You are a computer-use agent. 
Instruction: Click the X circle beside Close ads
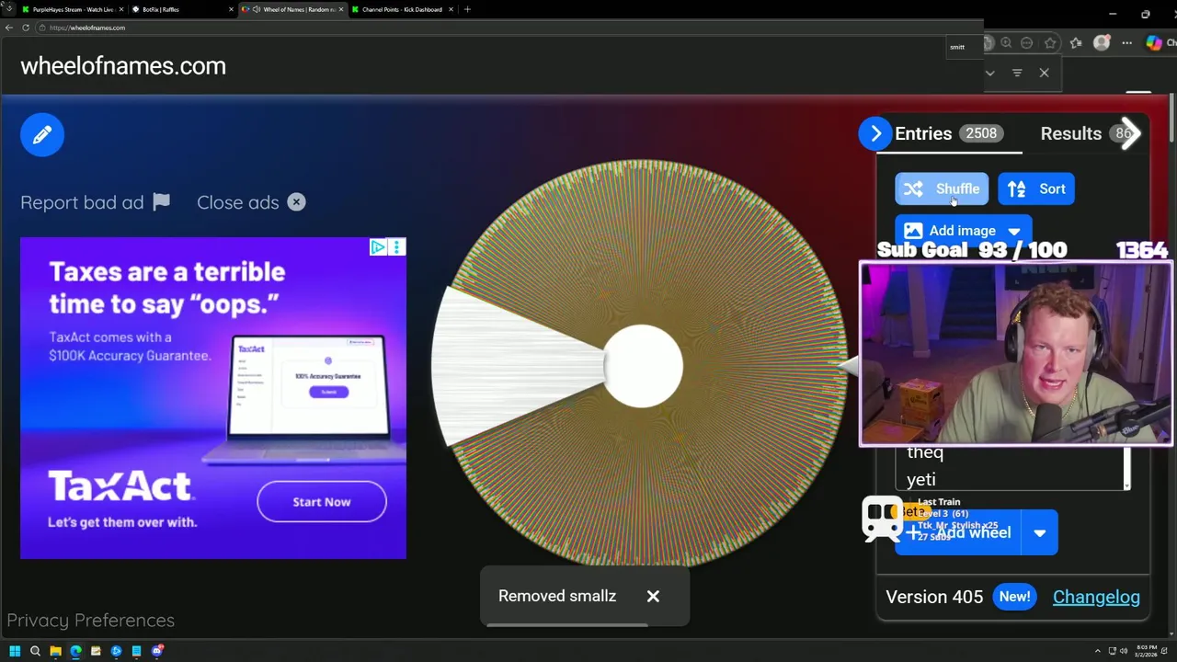296,202
